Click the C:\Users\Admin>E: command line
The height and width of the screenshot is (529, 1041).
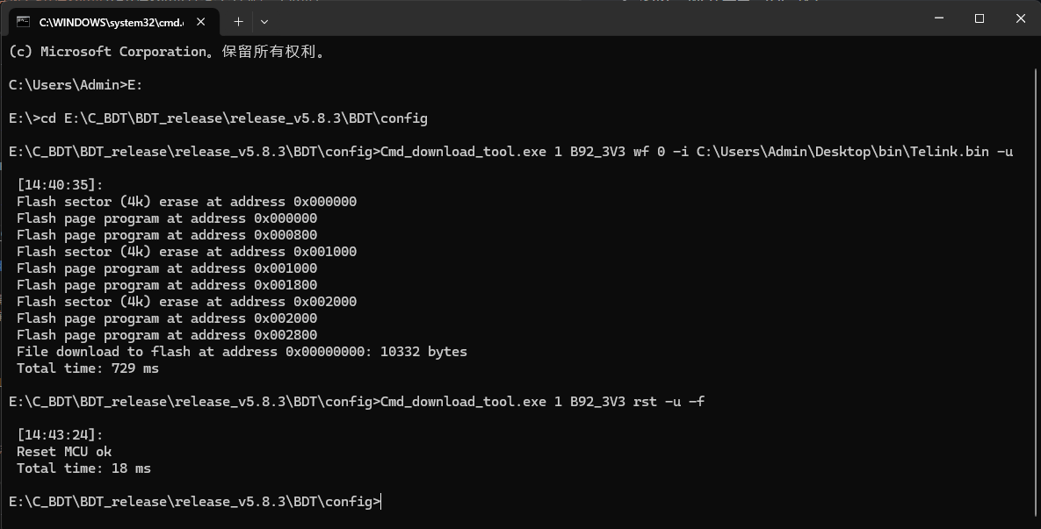pos(76,85)
